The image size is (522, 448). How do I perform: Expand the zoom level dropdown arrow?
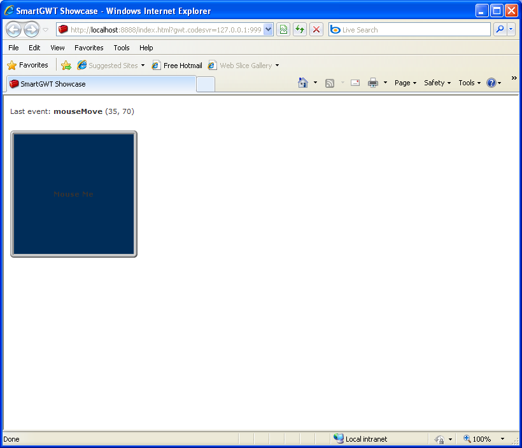pyautogui.click(x=502, y=439)
